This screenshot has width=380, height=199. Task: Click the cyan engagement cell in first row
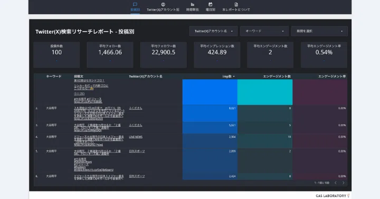265,92
